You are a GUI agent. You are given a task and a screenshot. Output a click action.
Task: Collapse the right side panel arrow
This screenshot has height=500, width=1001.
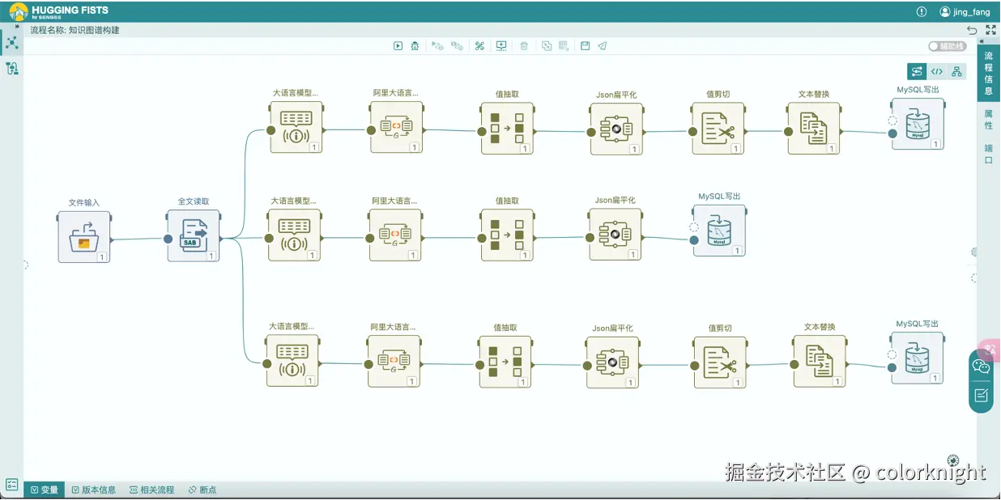[982, 40]
